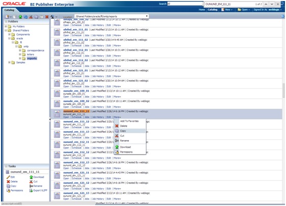The width and height of the screenshot is (286, 206).
Task: Open the tools dropdown arrow in the catalog toolbar
Action: (x=57, y=17)
